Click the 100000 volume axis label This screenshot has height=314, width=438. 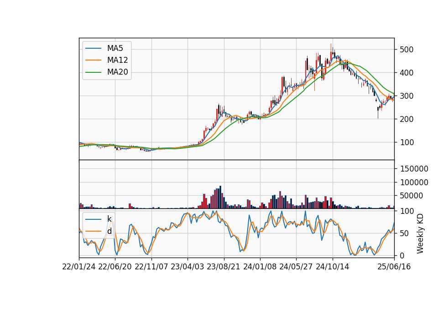(414, 182)
